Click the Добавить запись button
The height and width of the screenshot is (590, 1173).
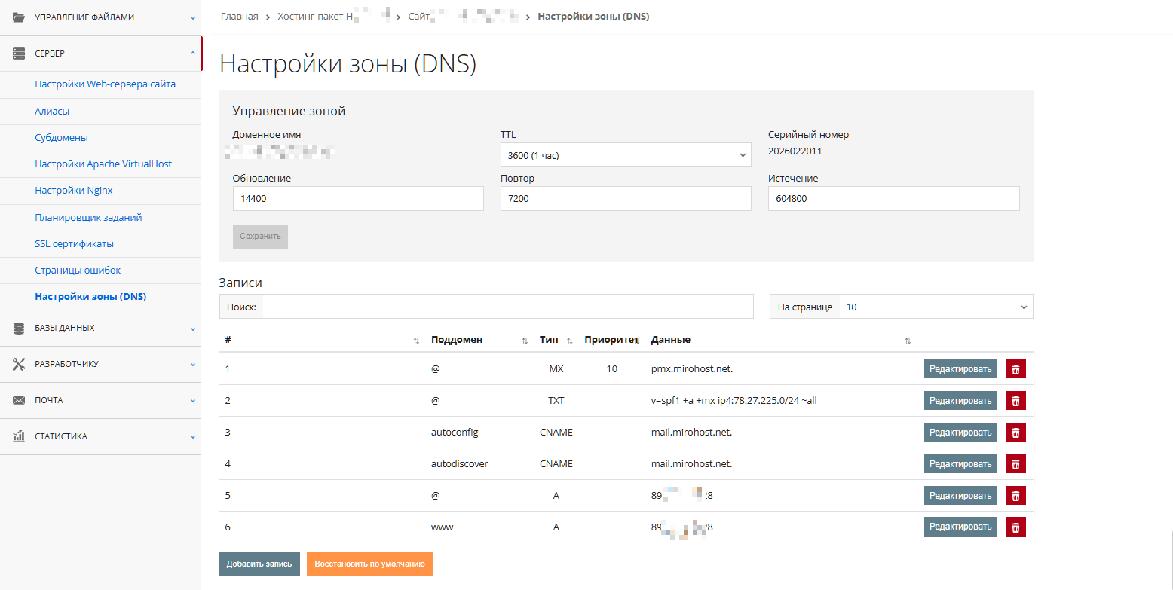259,564
